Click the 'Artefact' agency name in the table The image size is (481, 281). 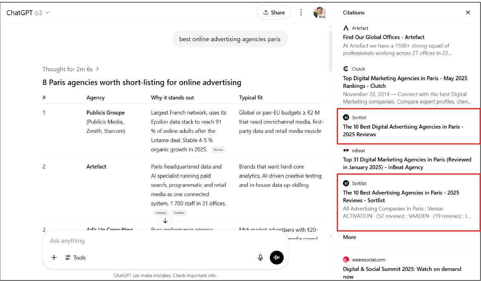[96, 167]
